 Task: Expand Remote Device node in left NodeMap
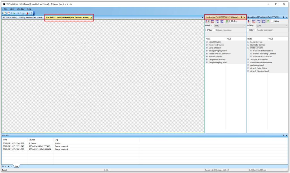206,45
